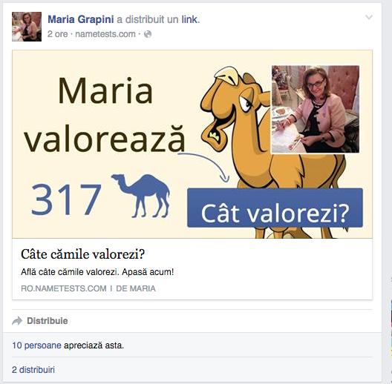This screenshot has height=384, width=392.
Task: Open the post options chevron menu
Action: [369, 17]
